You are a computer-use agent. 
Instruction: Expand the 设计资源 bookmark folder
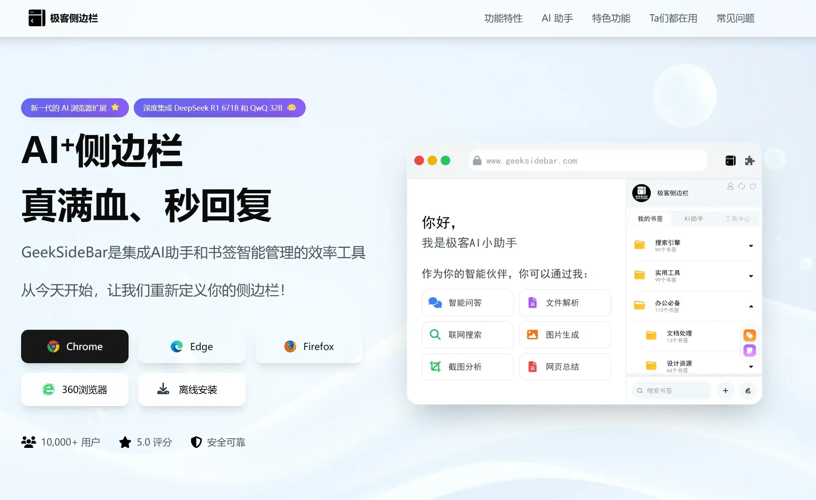coord(752,366)
